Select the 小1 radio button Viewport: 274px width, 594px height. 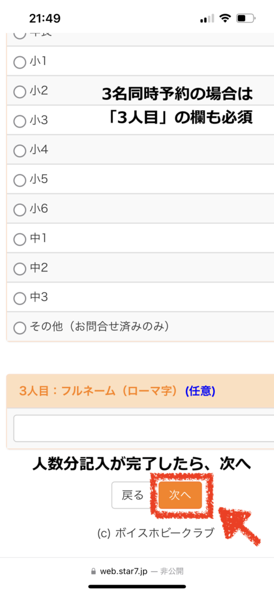pyautogui.click(x=19, y=61)
